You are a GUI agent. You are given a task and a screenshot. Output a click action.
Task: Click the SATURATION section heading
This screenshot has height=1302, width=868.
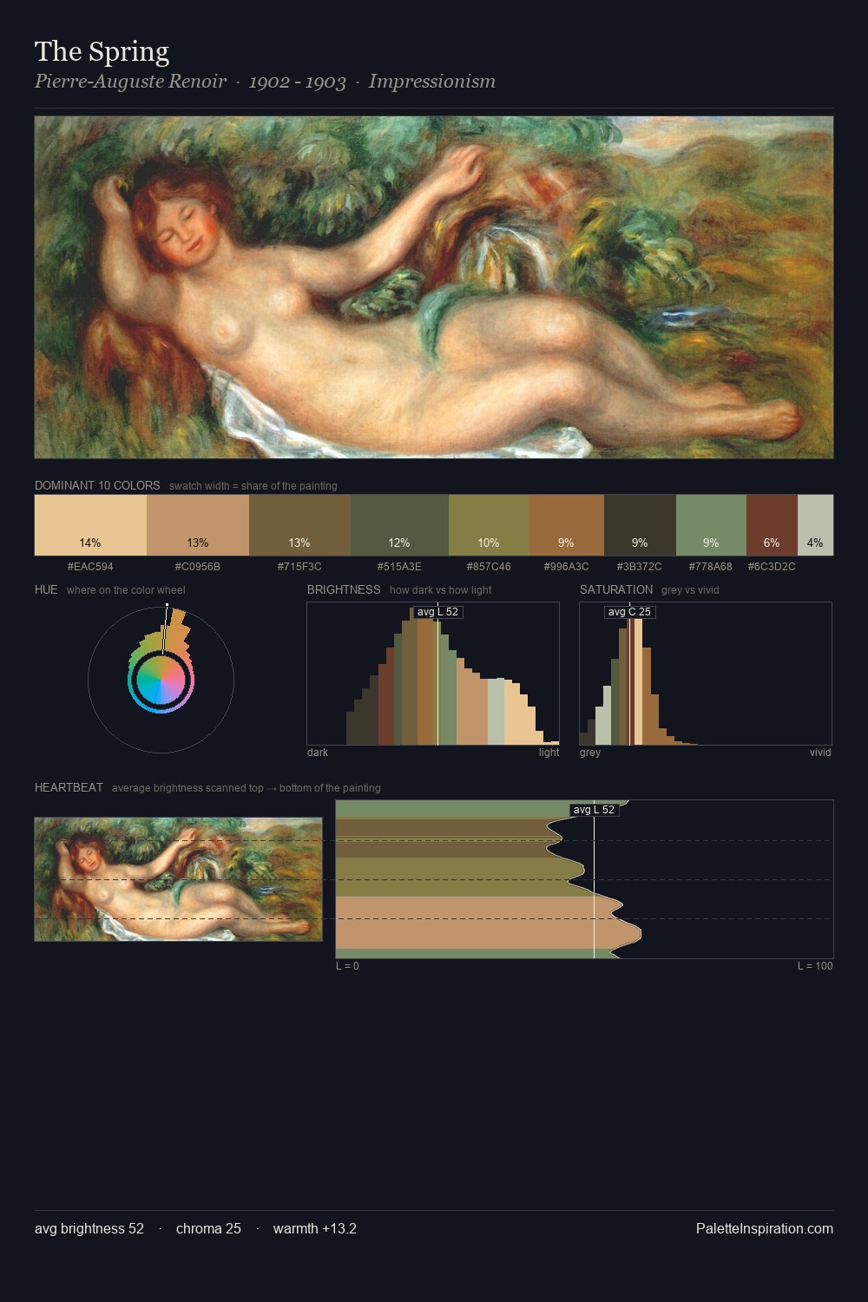[616, 589]
